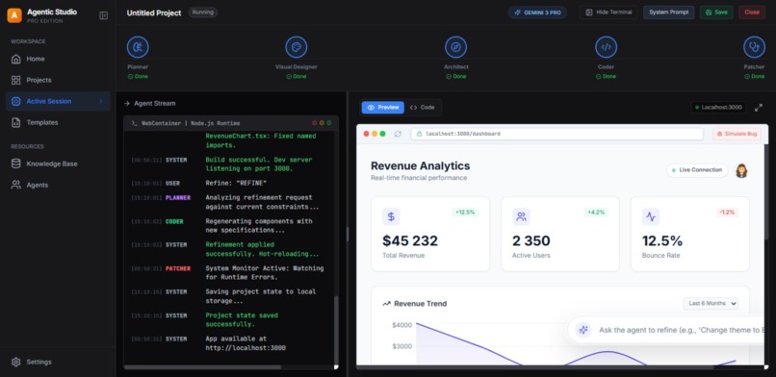Image resolution: width=776 pixels, height=377 pixels.
Task: Click the Done status under Planner
Action: 138,77
